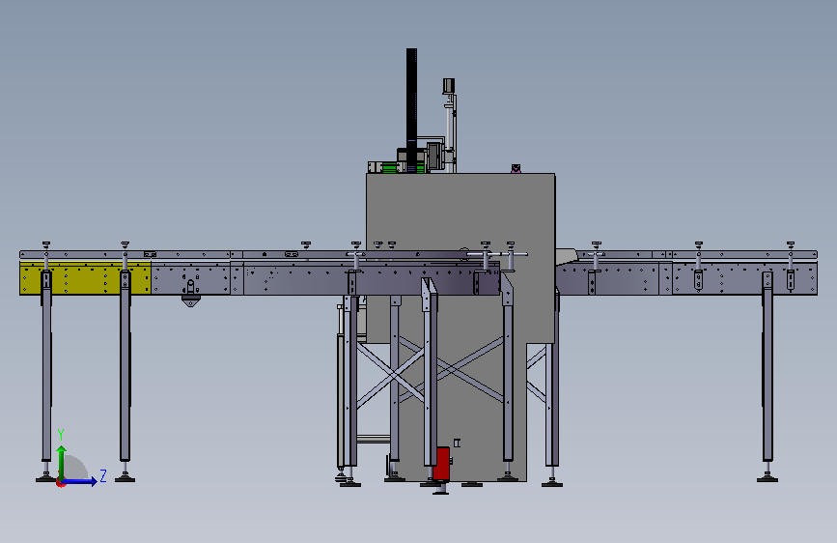The height and width of the screenshot is (543, 837).
Task: Select the foot pad of the rightmost leg
Action: 767,479
